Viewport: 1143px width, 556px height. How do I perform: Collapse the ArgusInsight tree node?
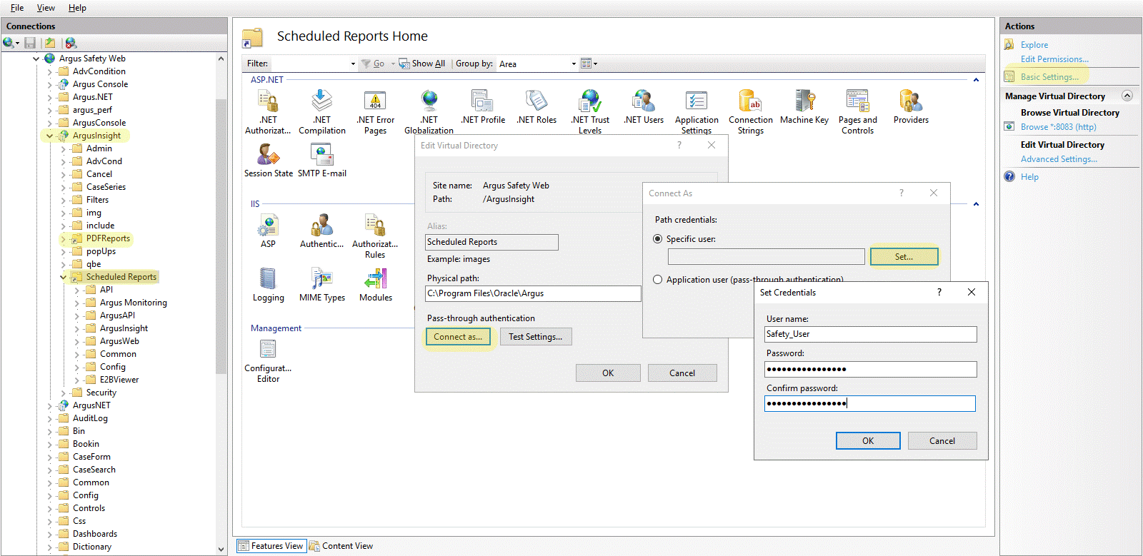(x=49, y=136)
